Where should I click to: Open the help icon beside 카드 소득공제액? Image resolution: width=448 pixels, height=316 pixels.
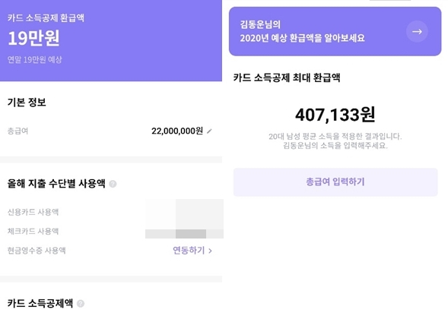[x=81, y=304]
